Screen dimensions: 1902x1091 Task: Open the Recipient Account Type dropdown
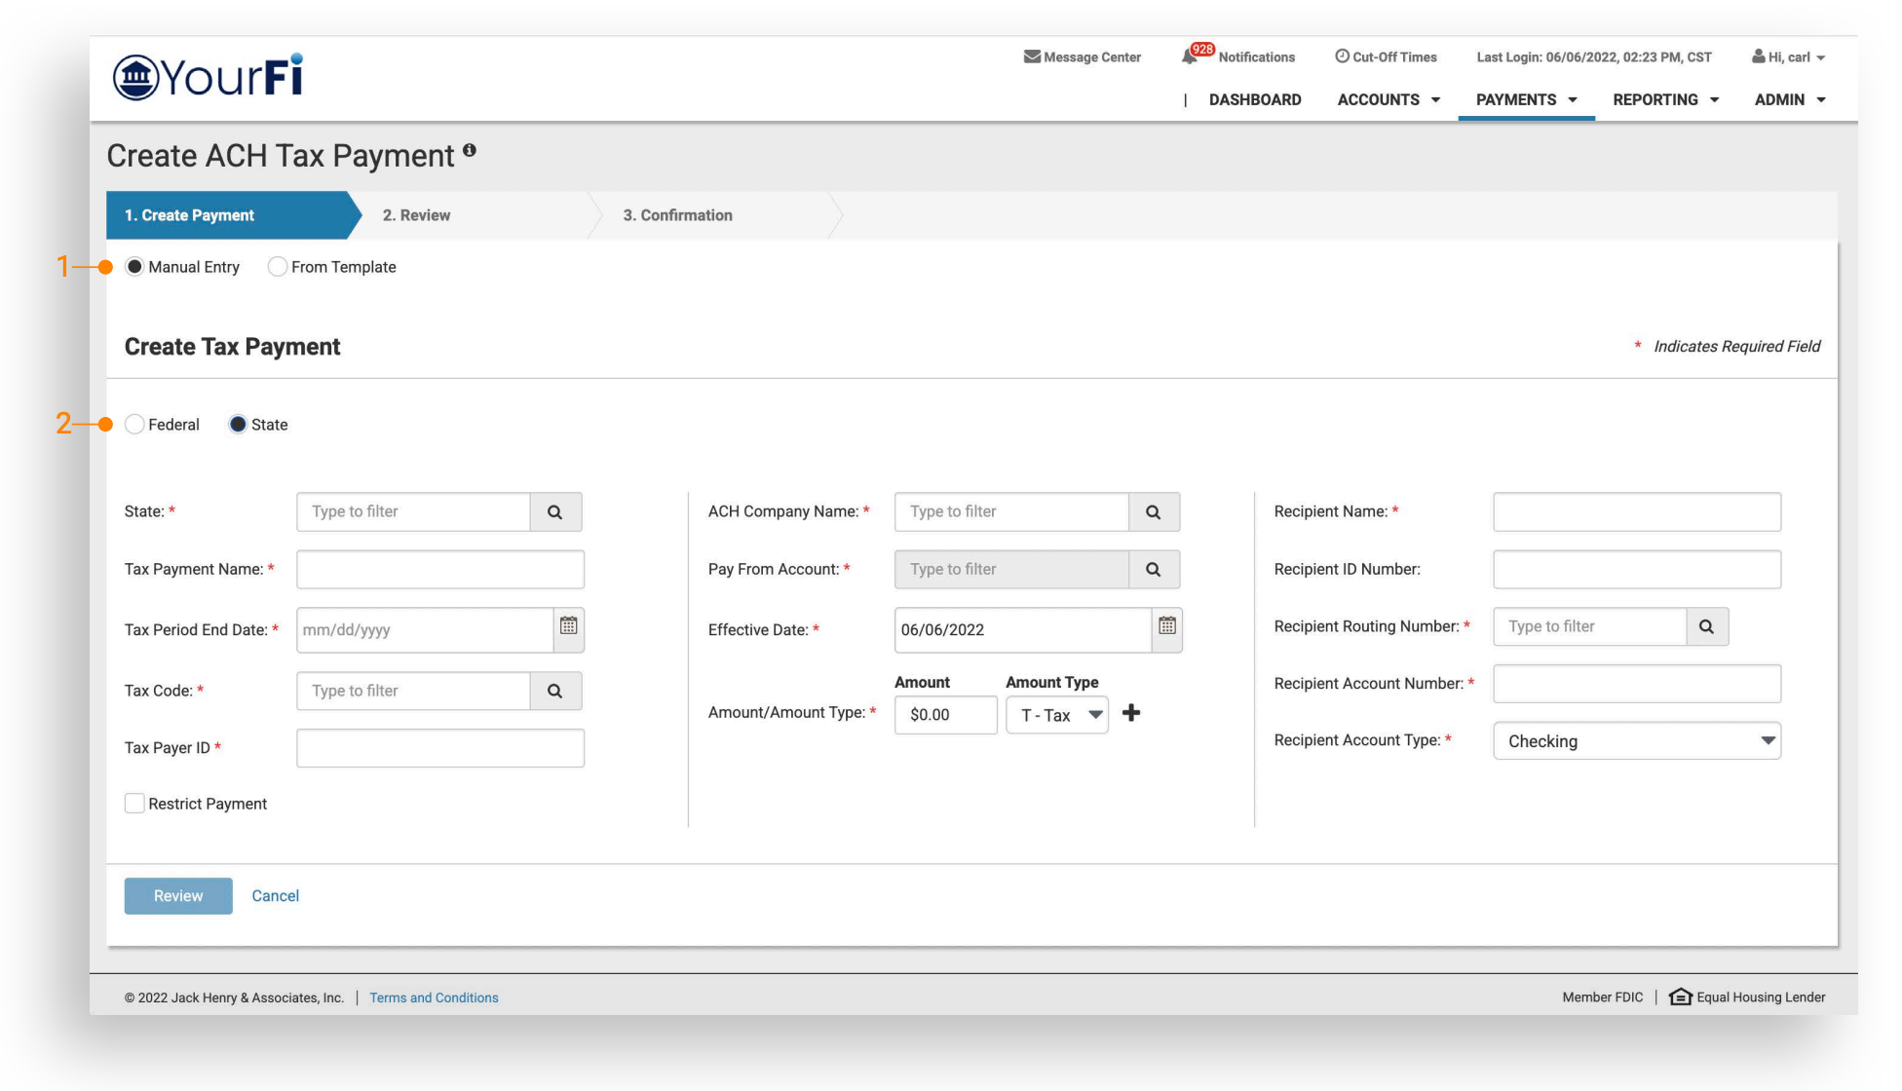[1636, 741]
